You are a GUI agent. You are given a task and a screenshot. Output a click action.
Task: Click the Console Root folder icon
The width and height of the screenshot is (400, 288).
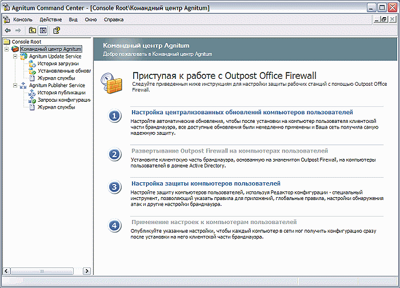point(7,42)
